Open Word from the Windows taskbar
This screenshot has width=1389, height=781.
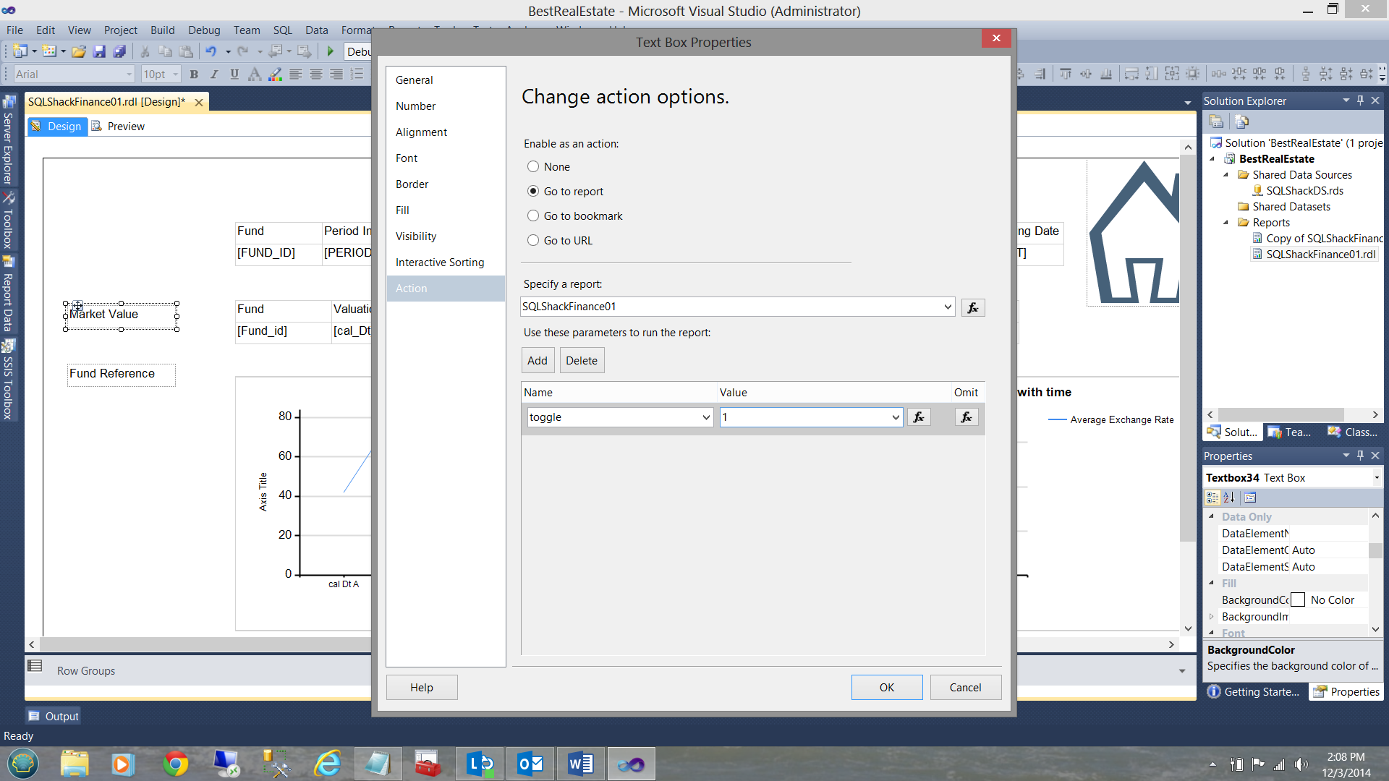click(x=580, y=764)
